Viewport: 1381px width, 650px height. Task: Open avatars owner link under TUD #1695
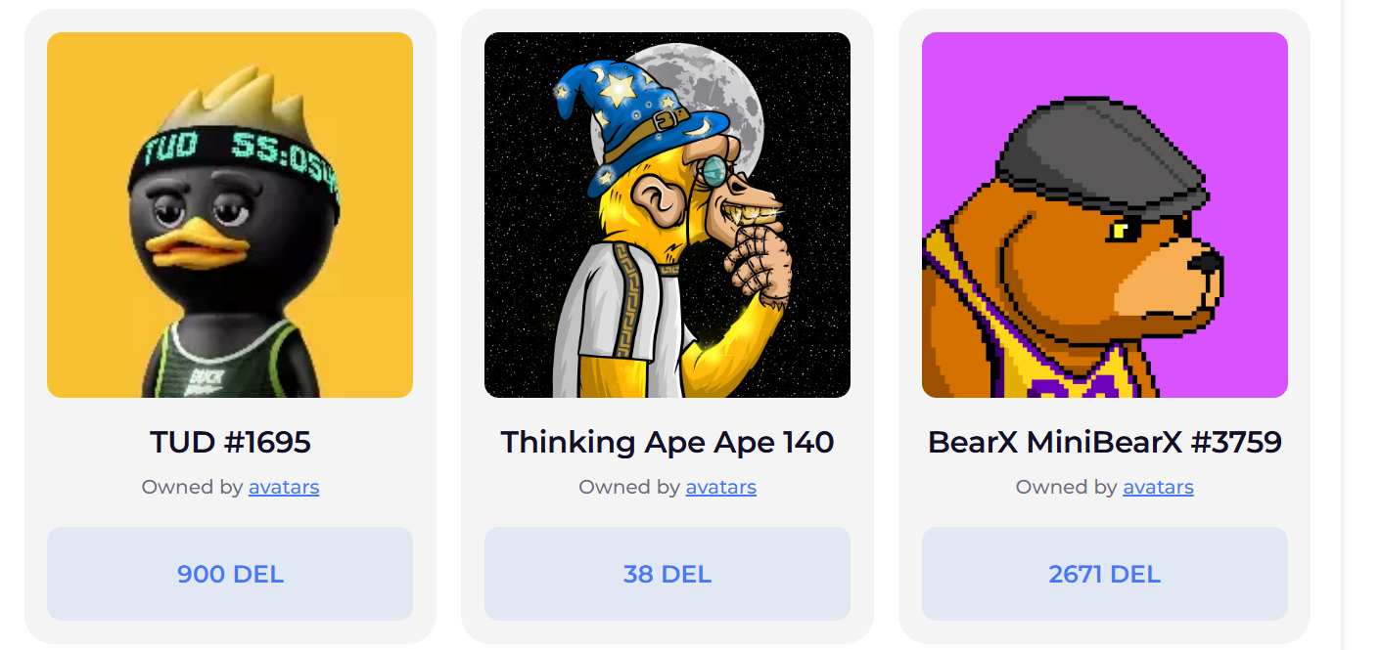pyautogui.click(x=284, y=487)
